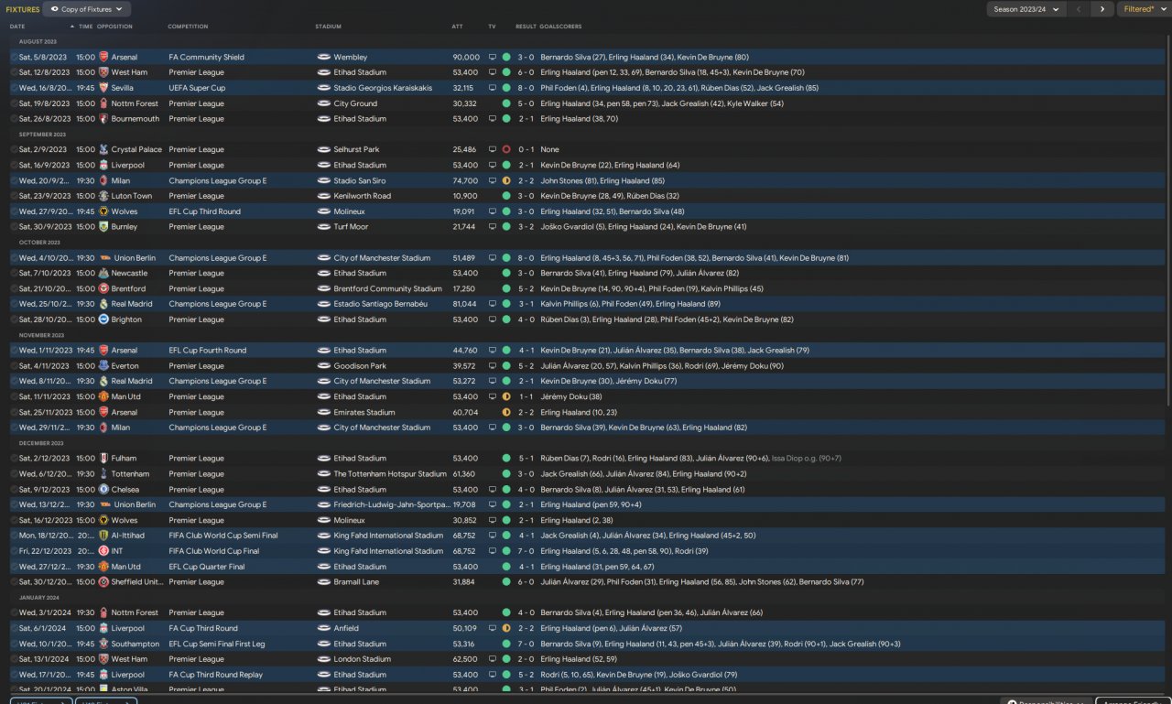The height and width of the screenshot is (704, 1172).
Task: Click the green win indicator in the Sevilla row
Action: click(506, 88)
